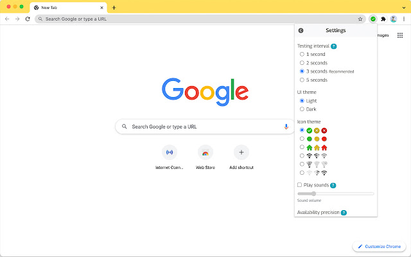Open the Chrome three-dot menu
411x257 pixels.
[404, 19]
